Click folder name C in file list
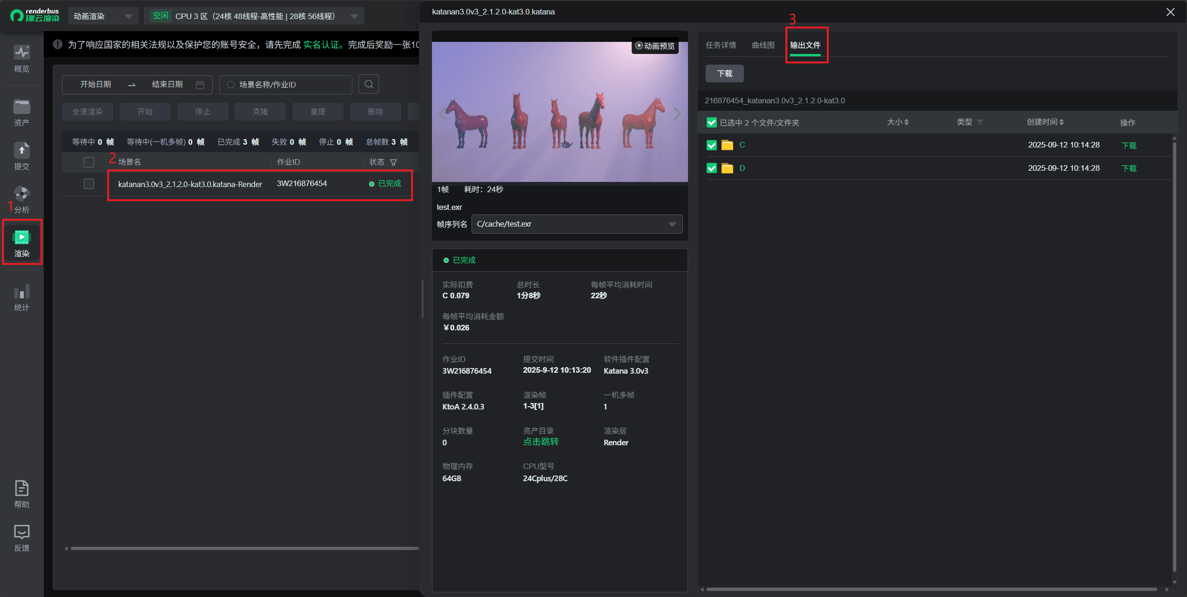Image resolution: width=1187 pixels, height=597 pixels. click(x=742, y=145)
